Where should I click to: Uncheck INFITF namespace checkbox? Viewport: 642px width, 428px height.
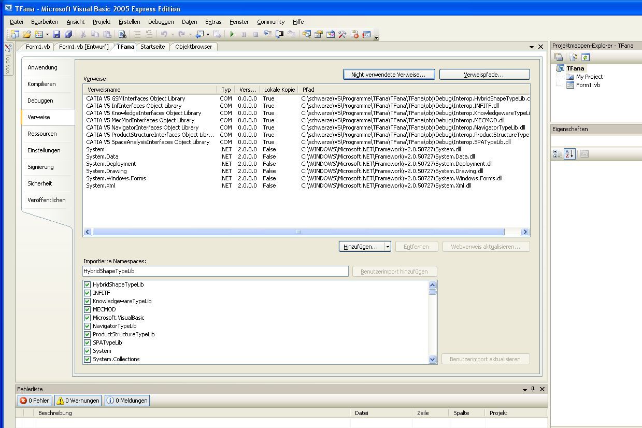[87, 293]
